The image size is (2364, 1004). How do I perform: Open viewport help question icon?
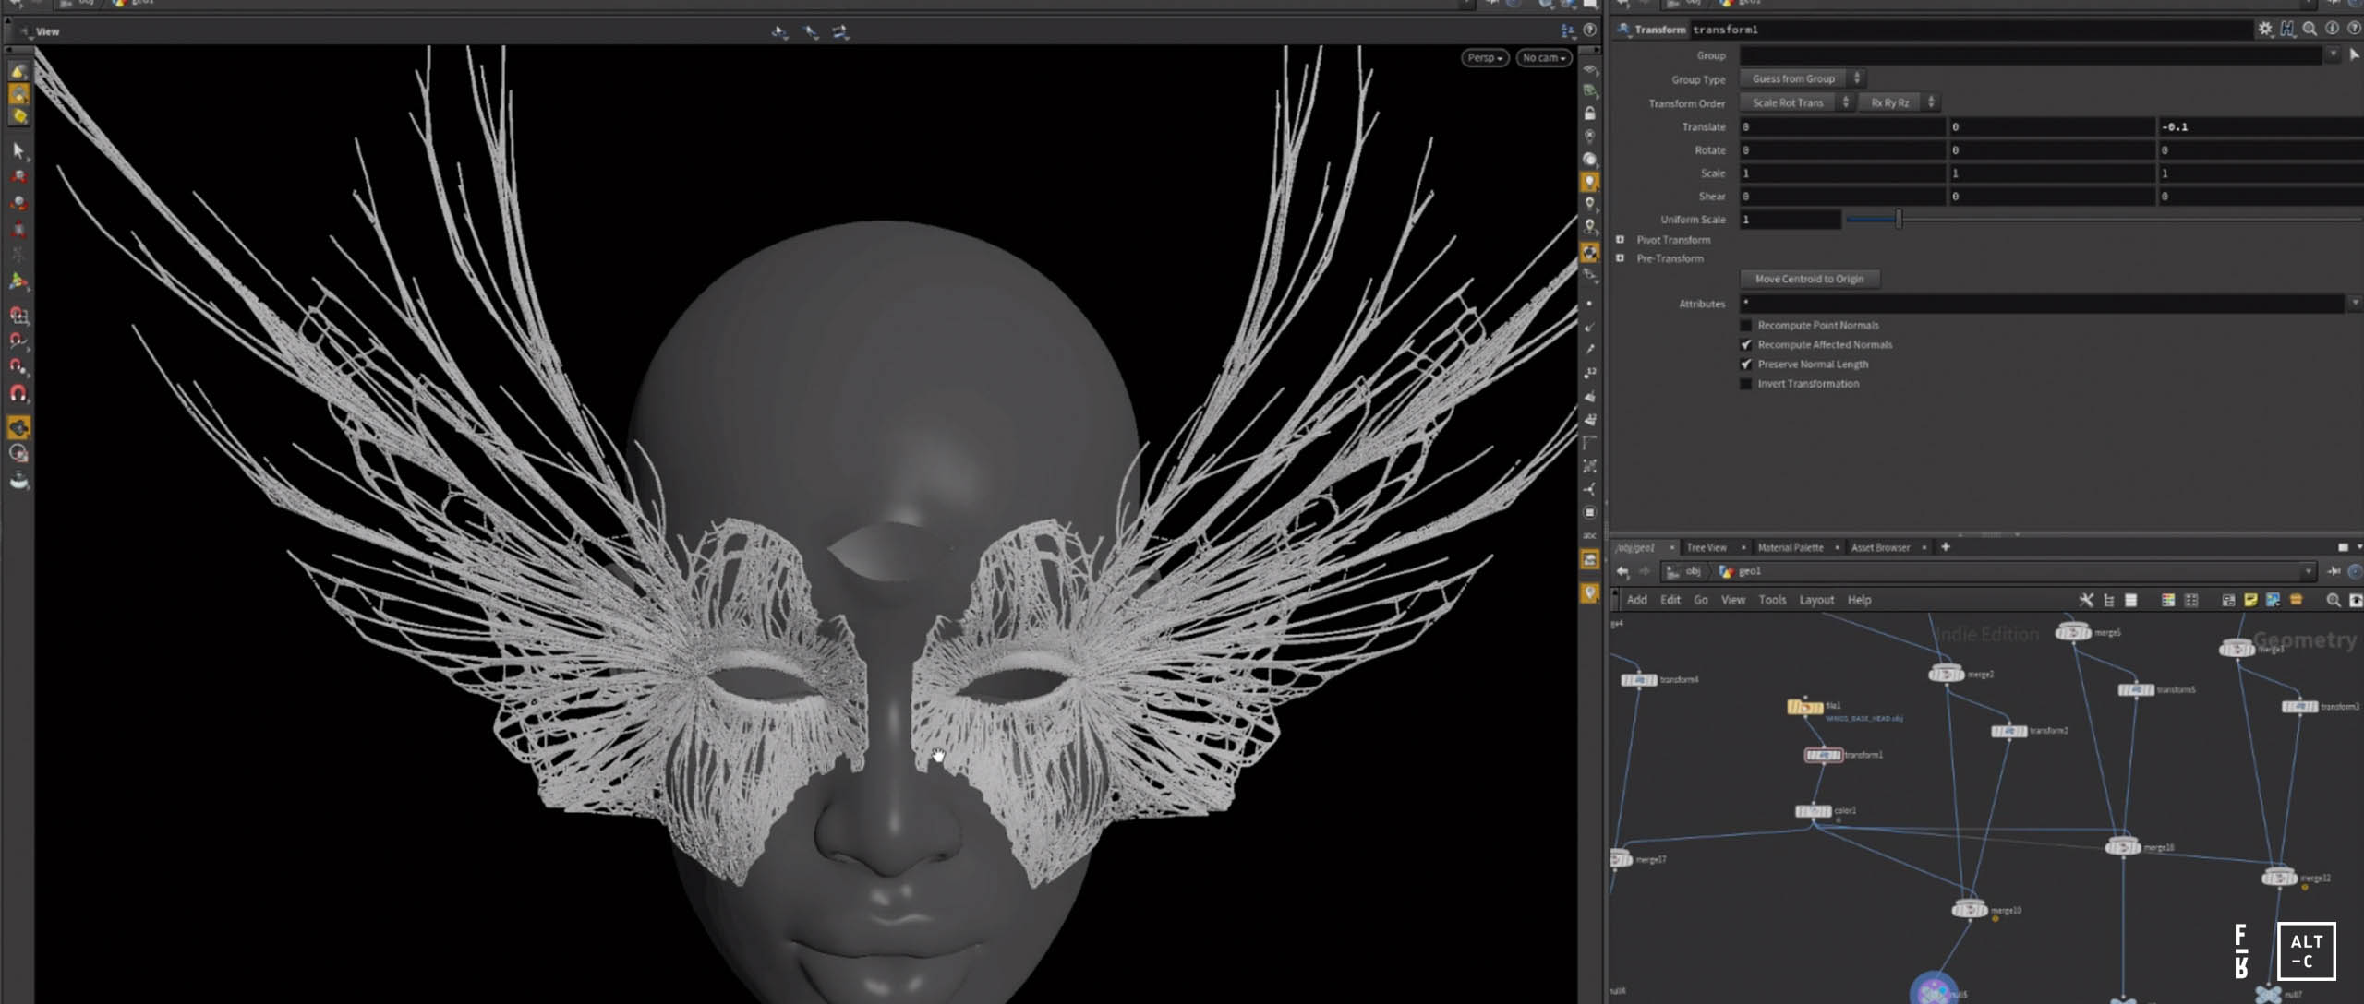(x=1590, y=30)
